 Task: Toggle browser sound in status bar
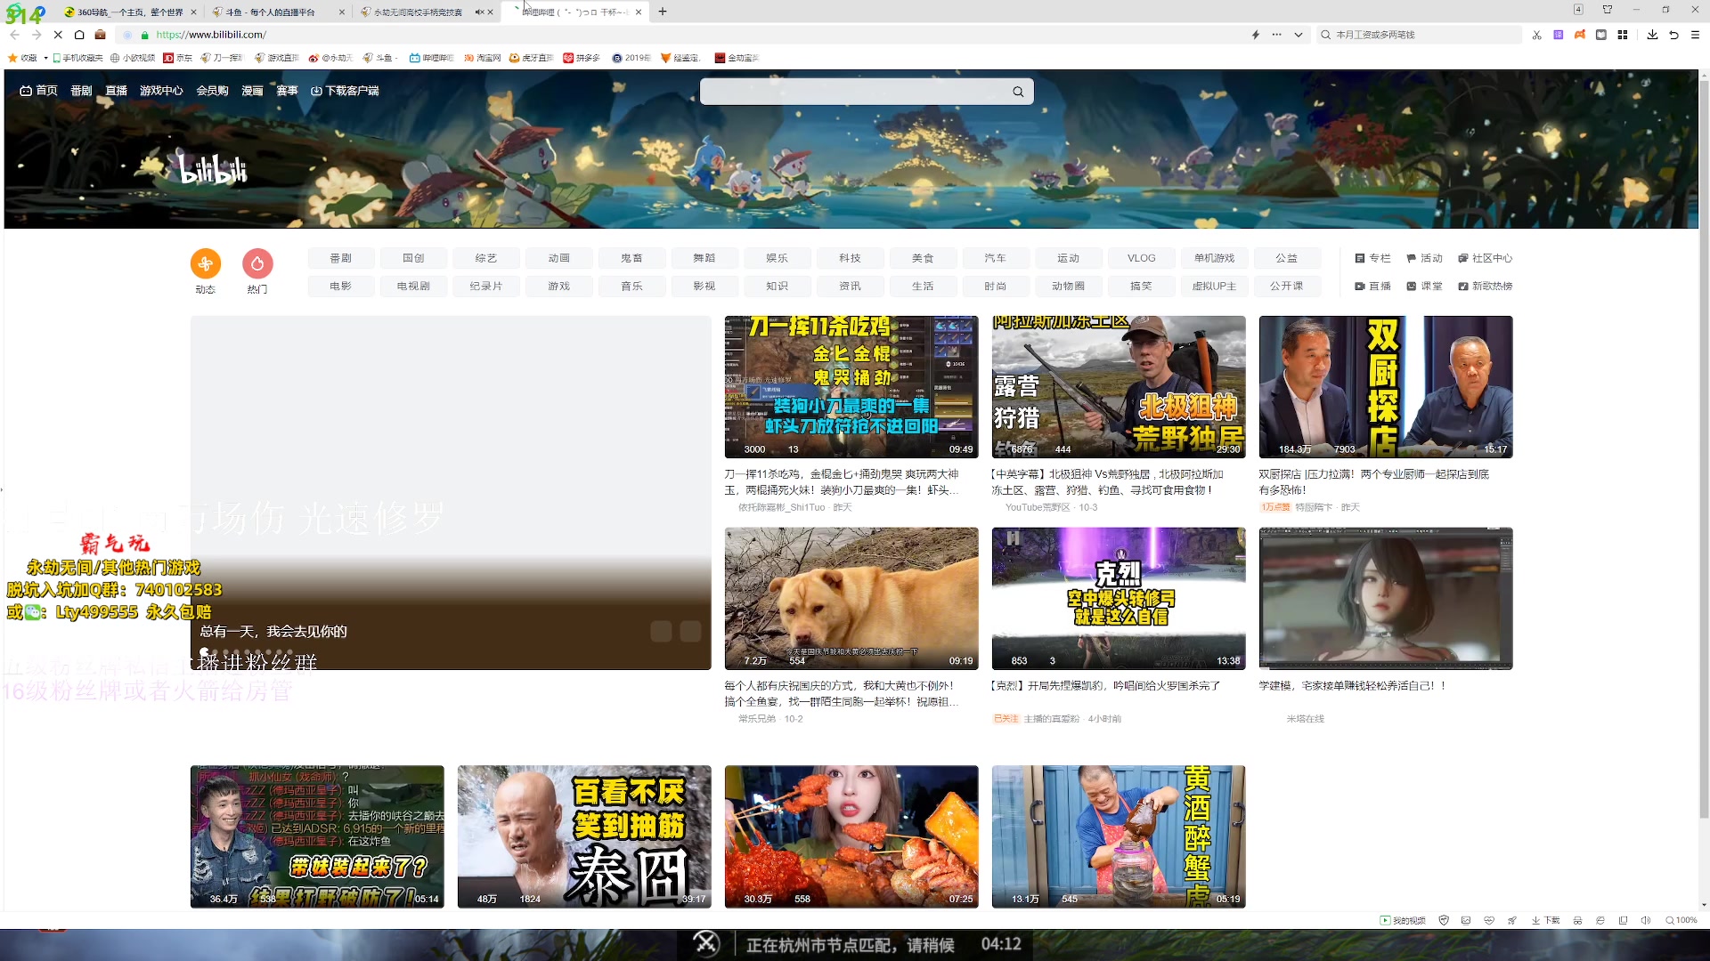1646,920
